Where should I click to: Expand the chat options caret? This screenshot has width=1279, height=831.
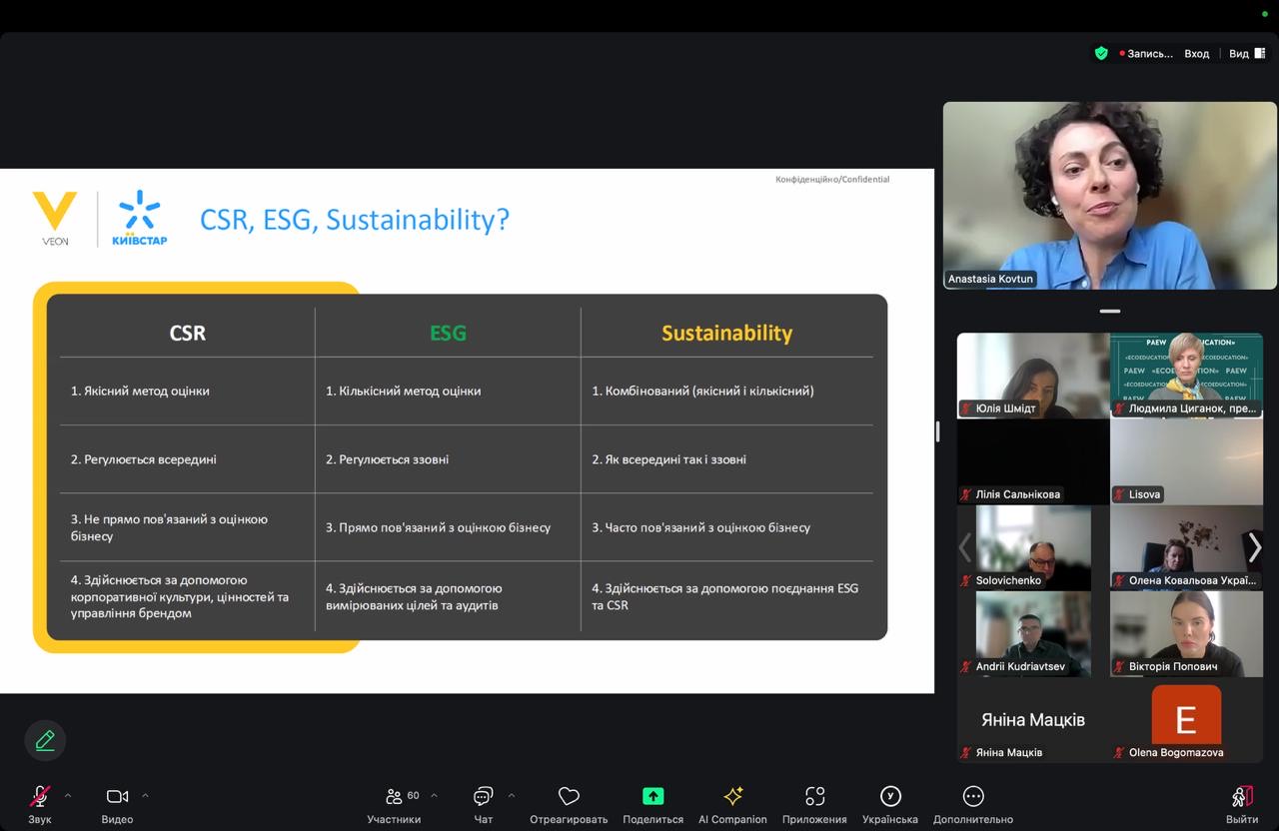(512, 796)
